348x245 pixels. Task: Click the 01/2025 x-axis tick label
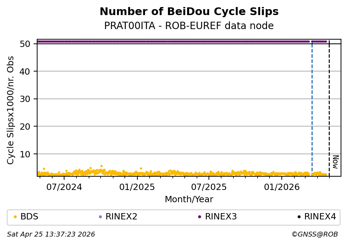[x=137, y=187]
